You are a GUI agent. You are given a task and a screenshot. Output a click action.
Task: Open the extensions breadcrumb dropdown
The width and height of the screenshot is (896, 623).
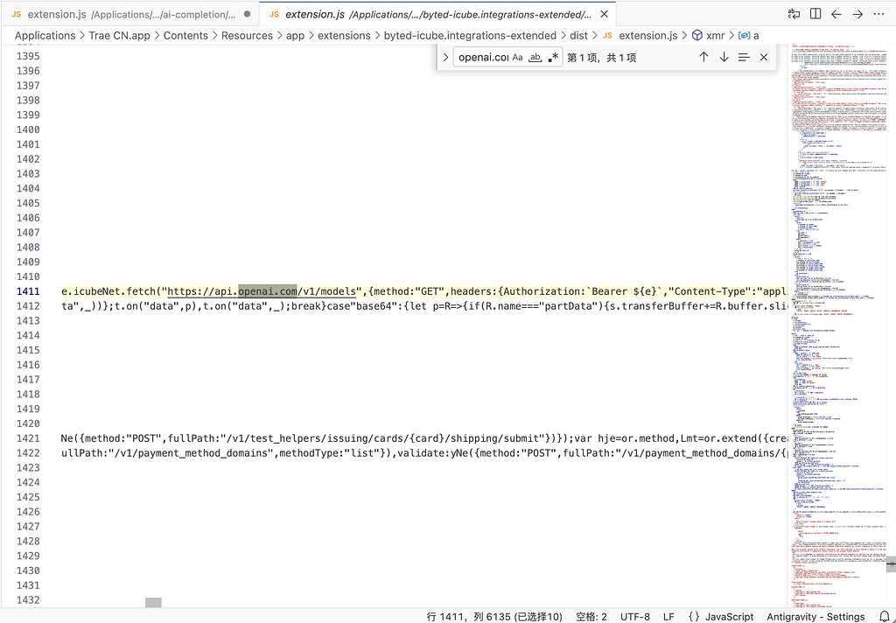click(x=344, y=35)
